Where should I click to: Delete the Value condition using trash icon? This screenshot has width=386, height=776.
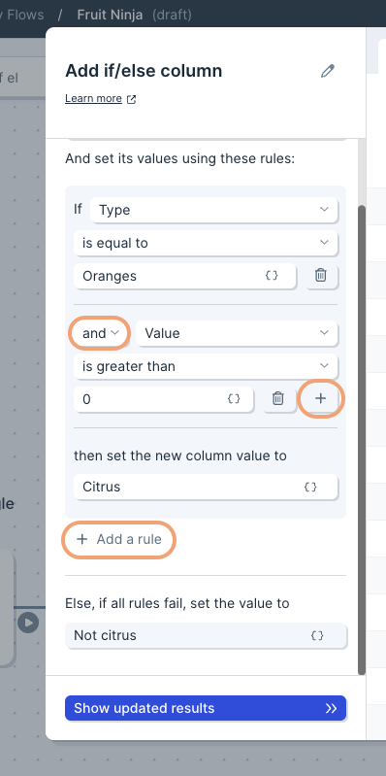[278, 398]
